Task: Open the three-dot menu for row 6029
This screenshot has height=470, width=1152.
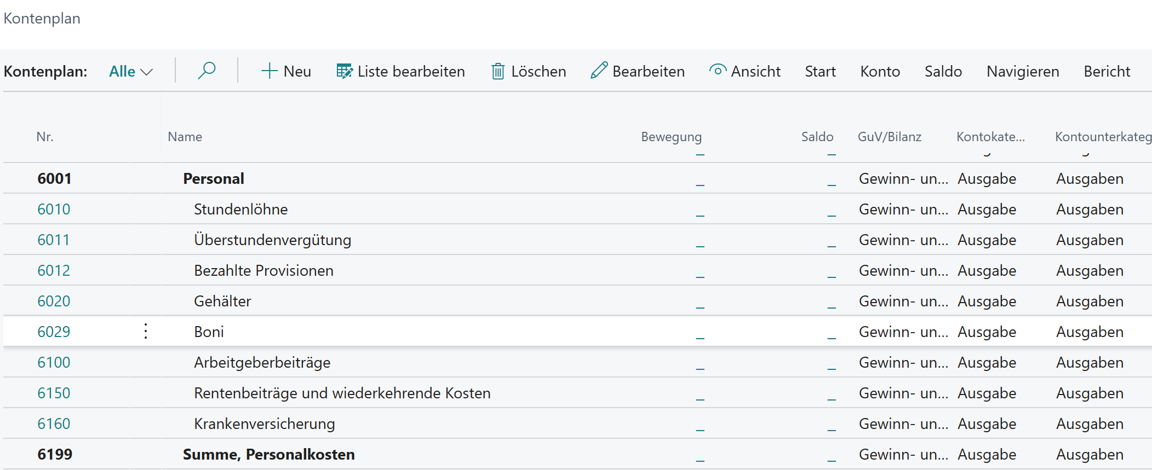Action: [x=146, y=332]
